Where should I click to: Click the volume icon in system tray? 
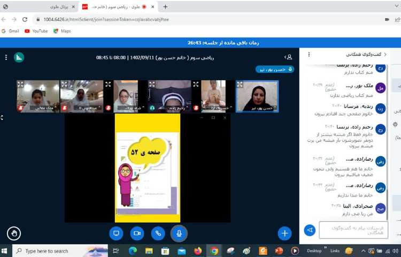pos(396,251)
